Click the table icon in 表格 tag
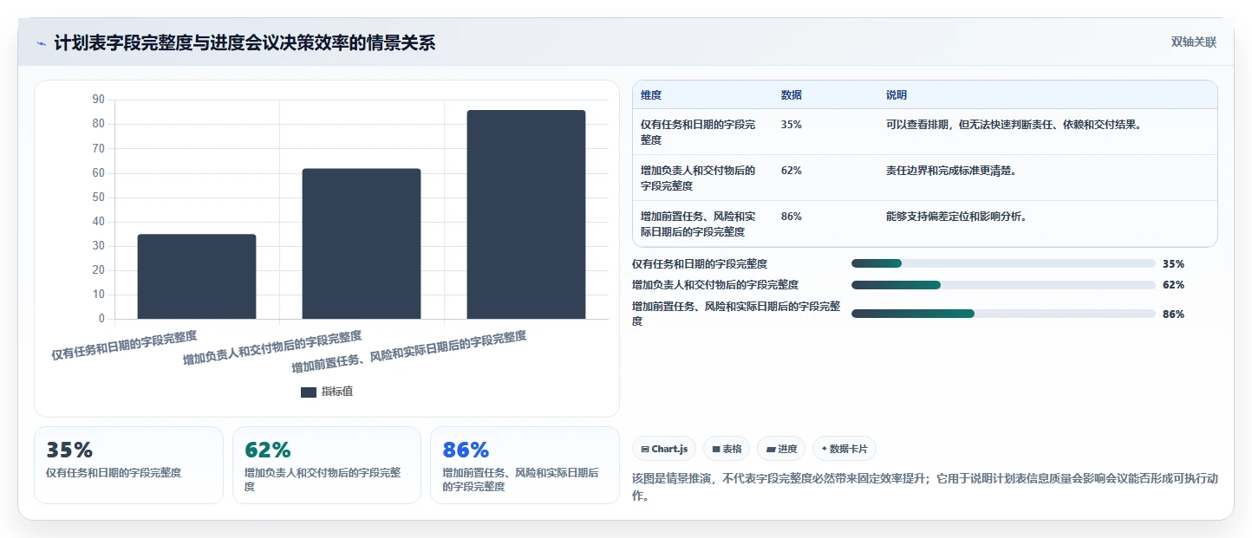Screen dimensions: 1252x538 coord(716,450)
